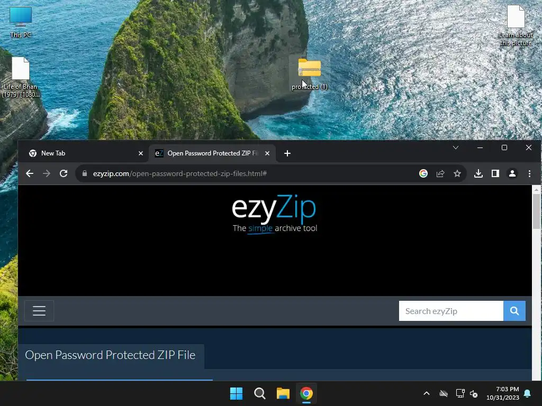
Task: Click the OneDrive cloud tray icon
Action: tap(444, 393)
